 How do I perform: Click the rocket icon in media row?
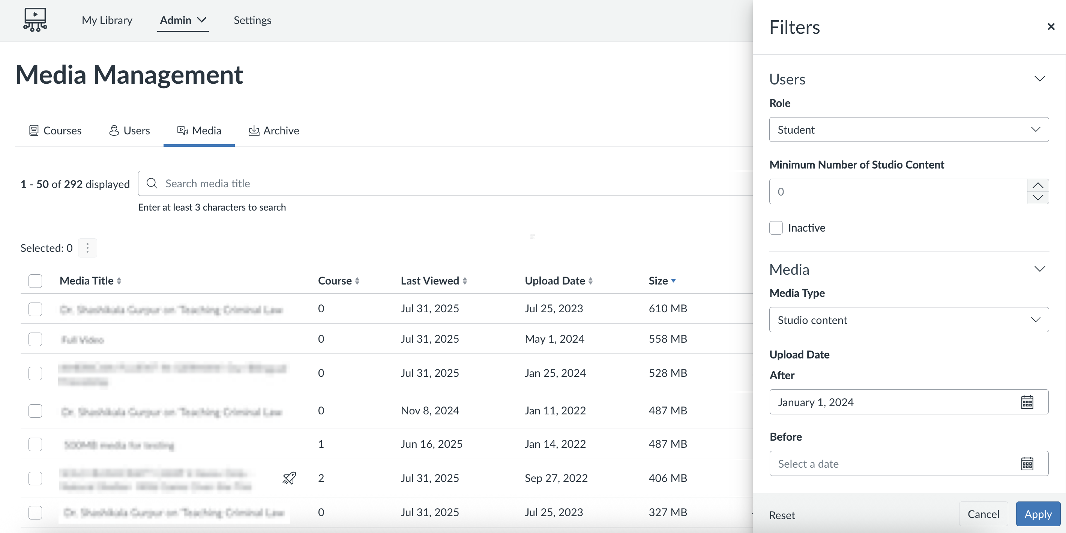click(289, 478)
